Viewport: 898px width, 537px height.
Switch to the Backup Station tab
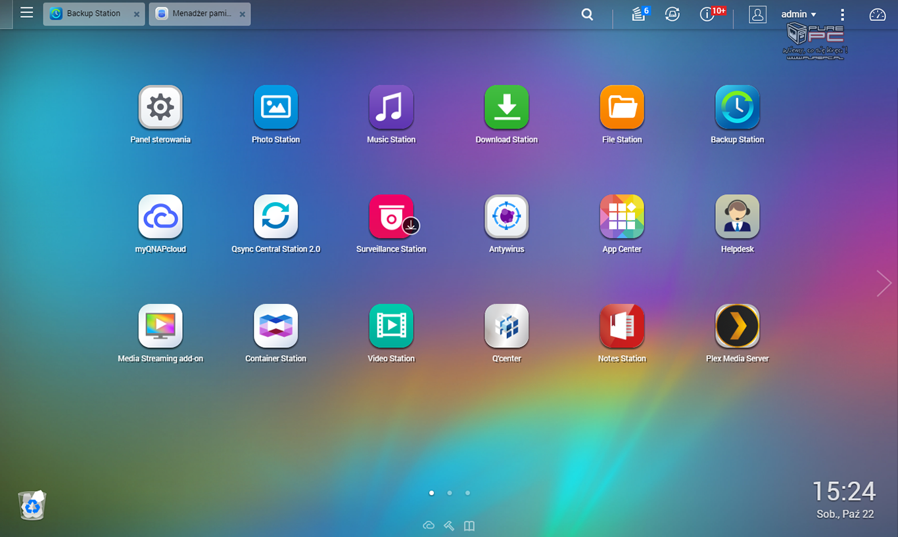94,14
